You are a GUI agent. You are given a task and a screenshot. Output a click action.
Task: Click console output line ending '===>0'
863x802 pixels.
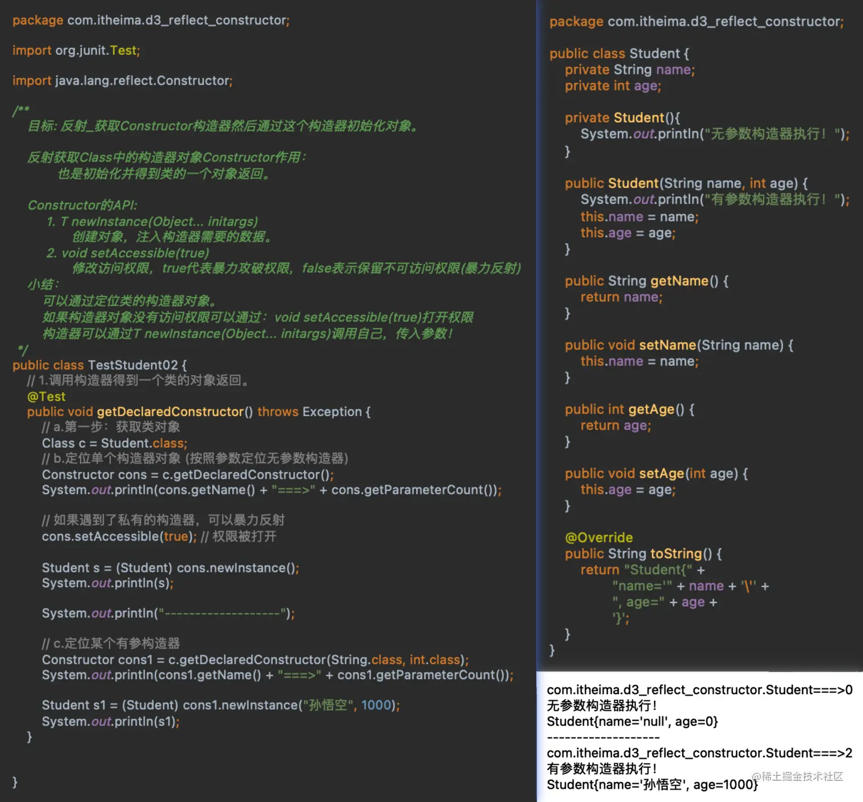click(700, 690)
